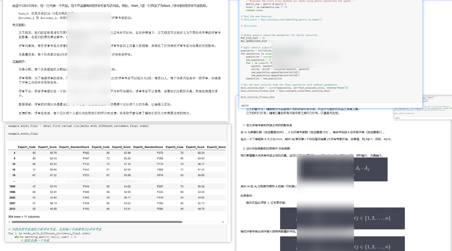Click the score value 47.15
This screenshot has width=452, height=251.
pyautogui.click(x=127, y=164)
